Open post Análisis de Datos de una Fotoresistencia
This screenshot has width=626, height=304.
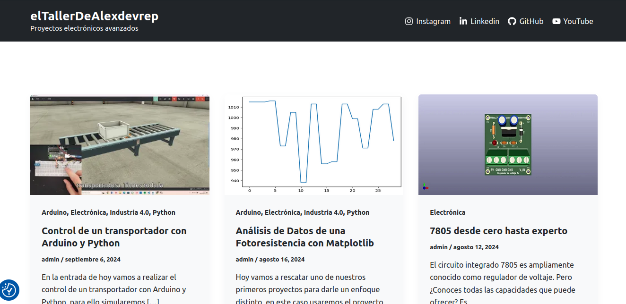(x=305, y=237)
